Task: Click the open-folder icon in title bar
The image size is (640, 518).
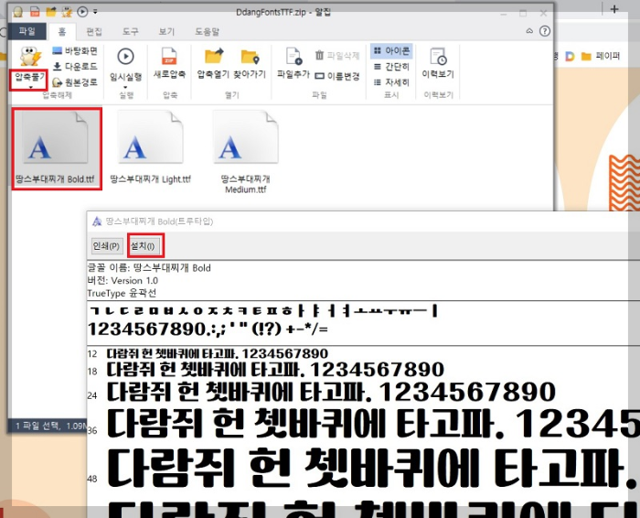Action: (x=51, y=12)
